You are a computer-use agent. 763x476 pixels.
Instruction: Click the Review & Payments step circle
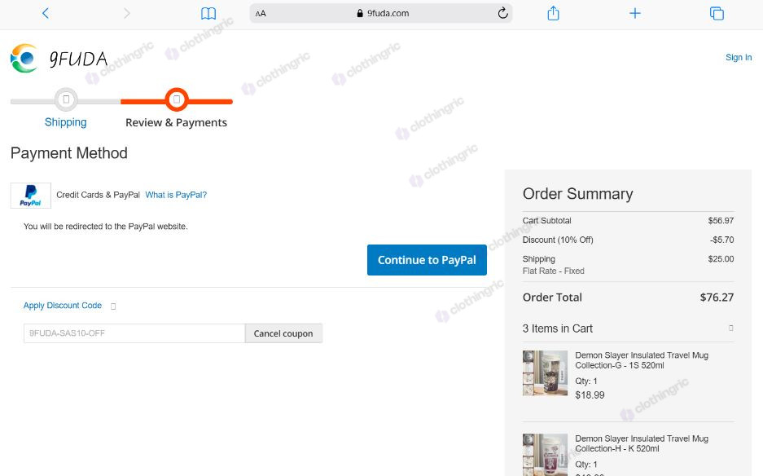coord(177,99)
